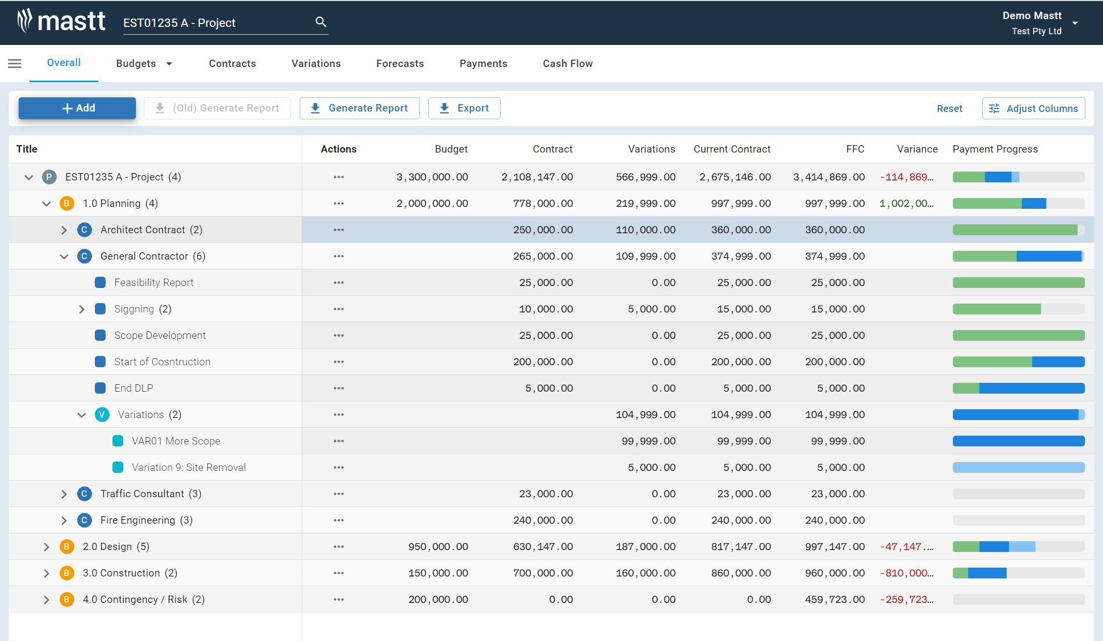Screen dimensions: 1103x641
Task: Open actions menu for 3.0 Construction
Action: click(339, 573)
